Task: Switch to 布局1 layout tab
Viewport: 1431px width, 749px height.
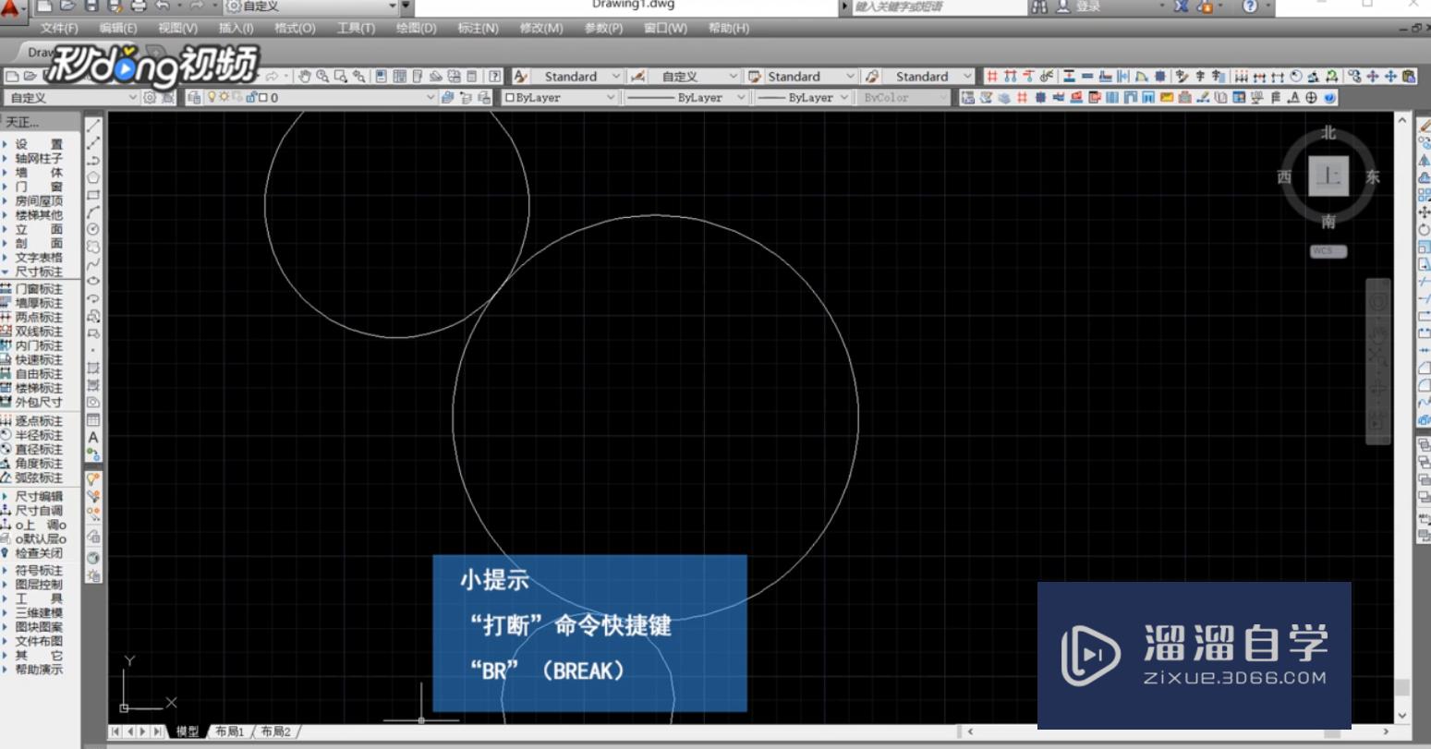Action: tap(230, 731)
